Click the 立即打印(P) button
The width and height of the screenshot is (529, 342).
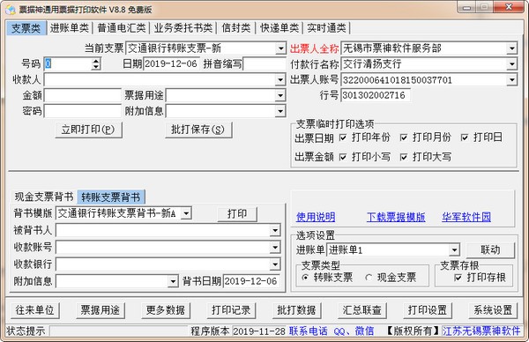pos(88,130)
